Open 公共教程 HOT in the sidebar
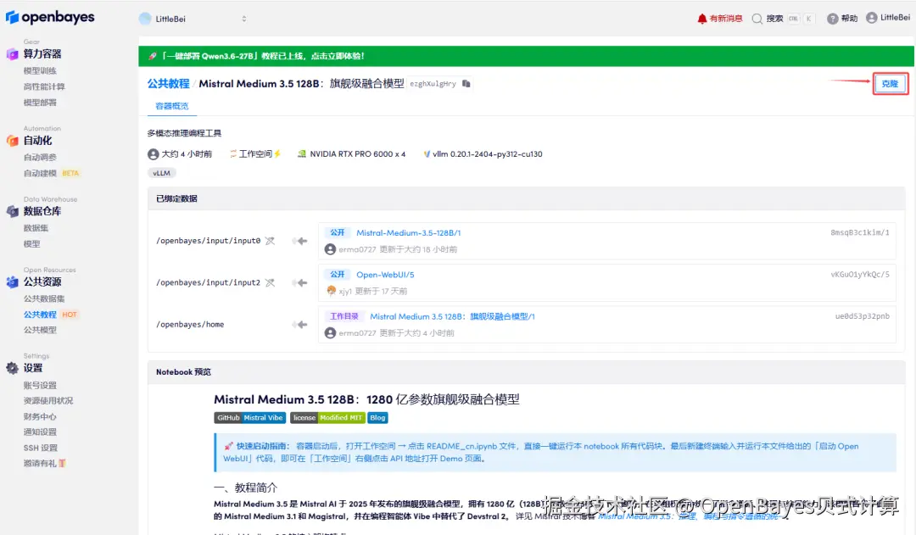The width and height of the screenshot is (916, 535). [x=50, y=315]
